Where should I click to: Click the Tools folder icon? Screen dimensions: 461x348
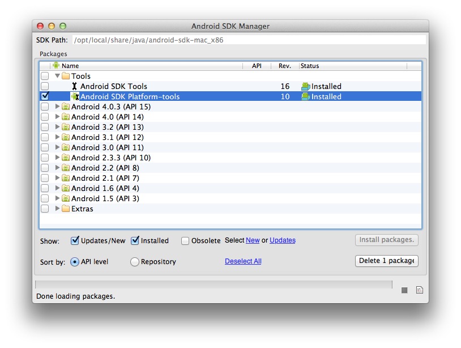(x=66, y=76)
